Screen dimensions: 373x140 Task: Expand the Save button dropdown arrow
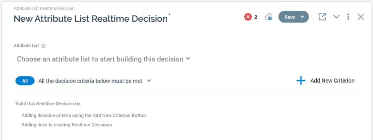(x=302, y=17)
